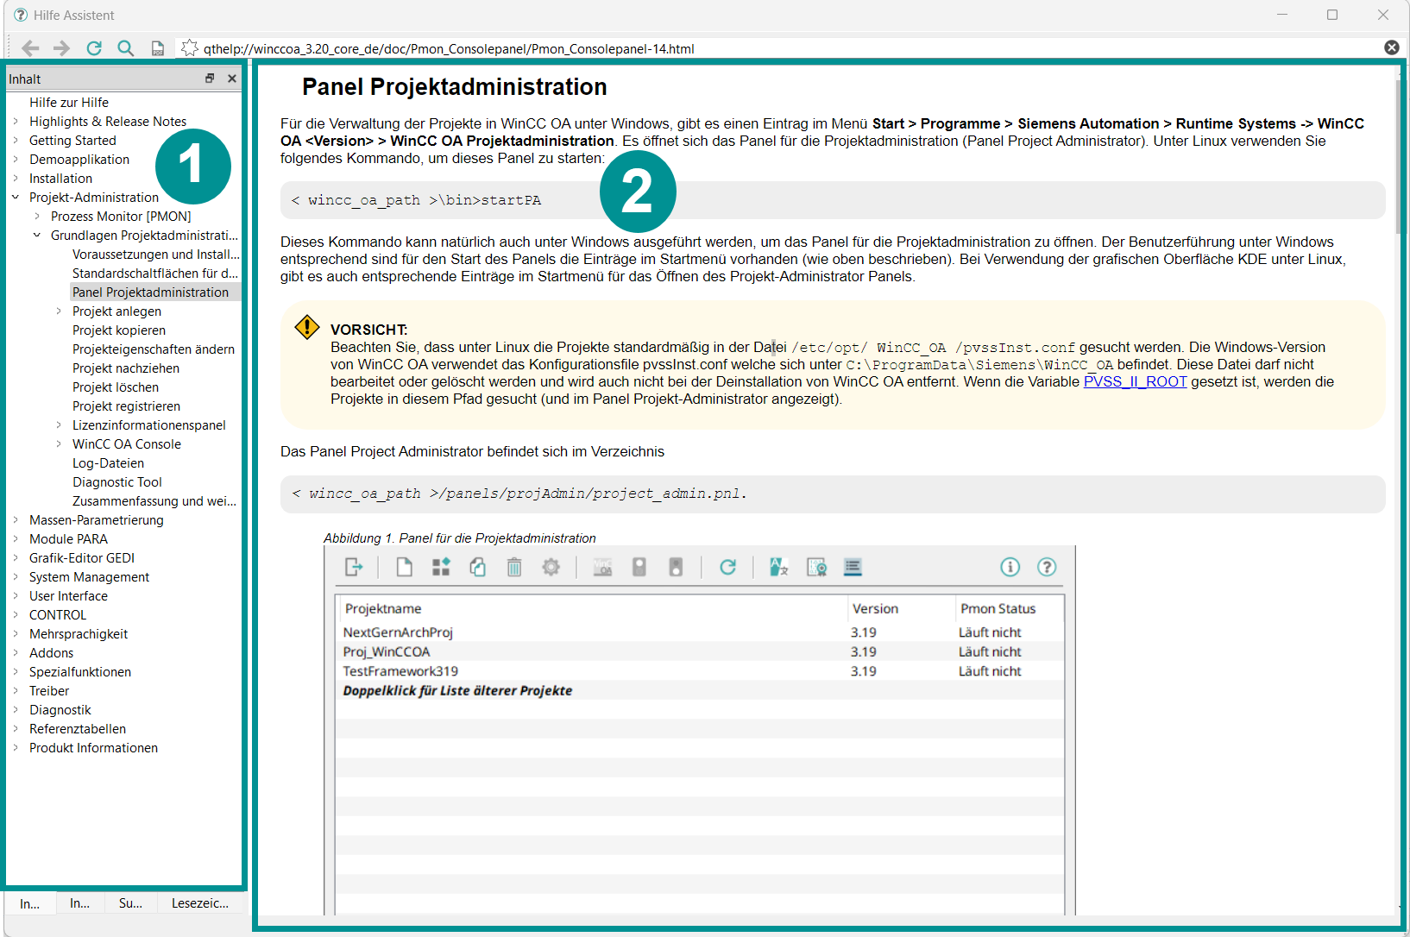Open the In... tab next to Su...
The height and width of the screenshot is (937, 1410).
point(80,903)
